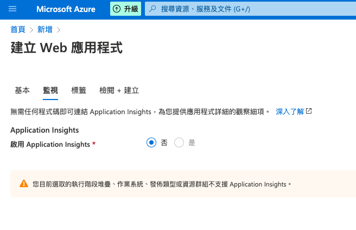
Task: Click the chevron after 首頁 breadcrumb
Action: [31, 30]
